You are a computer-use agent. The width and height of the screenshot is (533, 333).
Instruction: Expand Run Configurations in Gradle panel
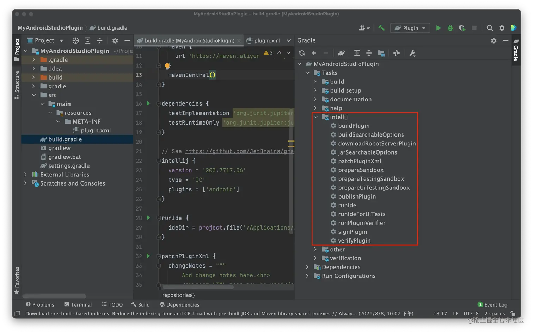307,276
